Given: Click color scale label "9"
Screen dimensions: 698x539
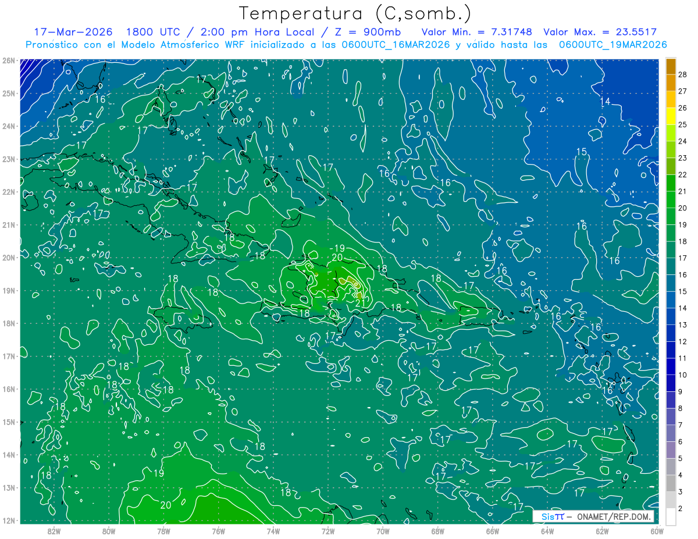Looking at the screenshot, I should (x=681, y=391).
